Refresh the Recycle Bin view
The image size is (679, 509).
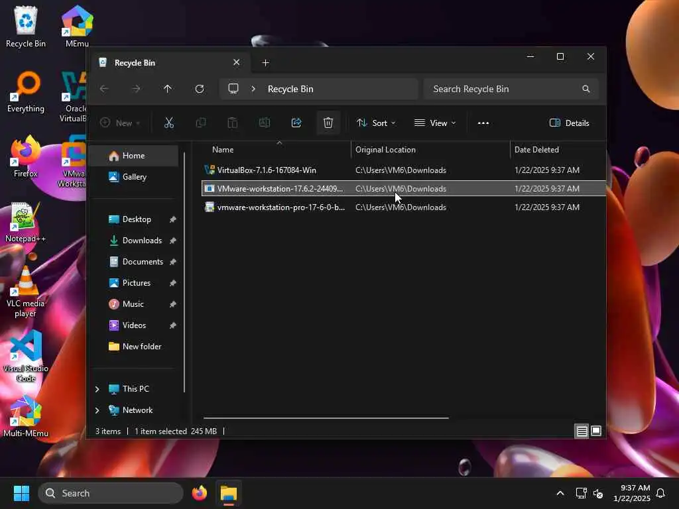[x=200, y=89]
